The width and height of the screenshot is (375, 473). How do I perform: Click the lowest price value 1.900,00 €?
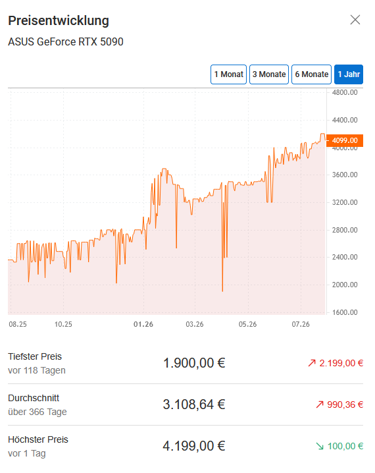pyautogui.click(x=194, y=362)
